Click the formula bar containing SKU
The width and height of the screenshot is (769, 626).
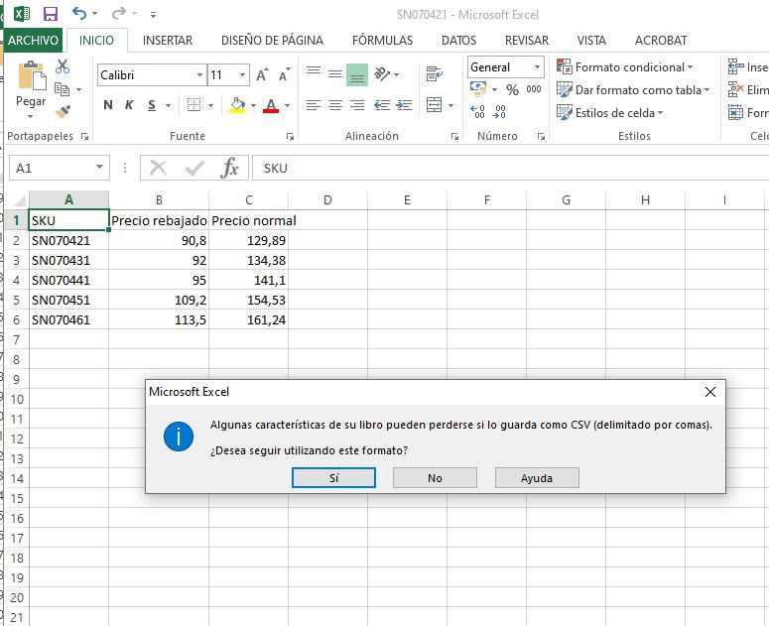click(x=510, y=168)
